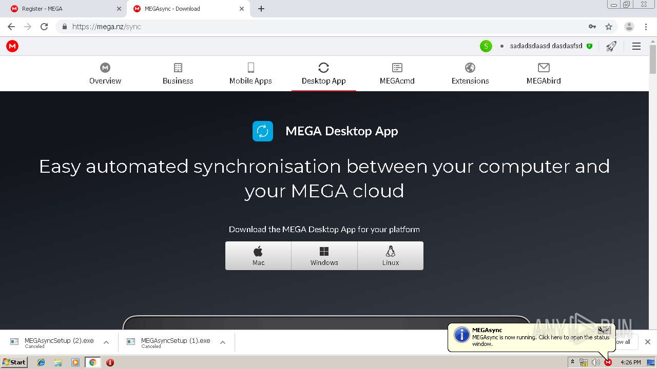Show desktop via the taskbar corner button
This screenshot has height=369, width=657.
pyautogui.click(x=651, y=362)
